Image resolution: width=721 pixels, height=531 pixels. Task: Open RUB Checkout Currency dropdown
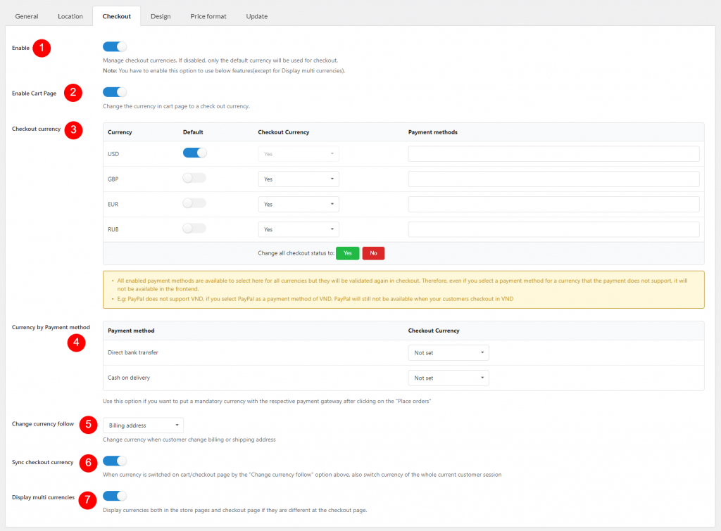[299, 229]
